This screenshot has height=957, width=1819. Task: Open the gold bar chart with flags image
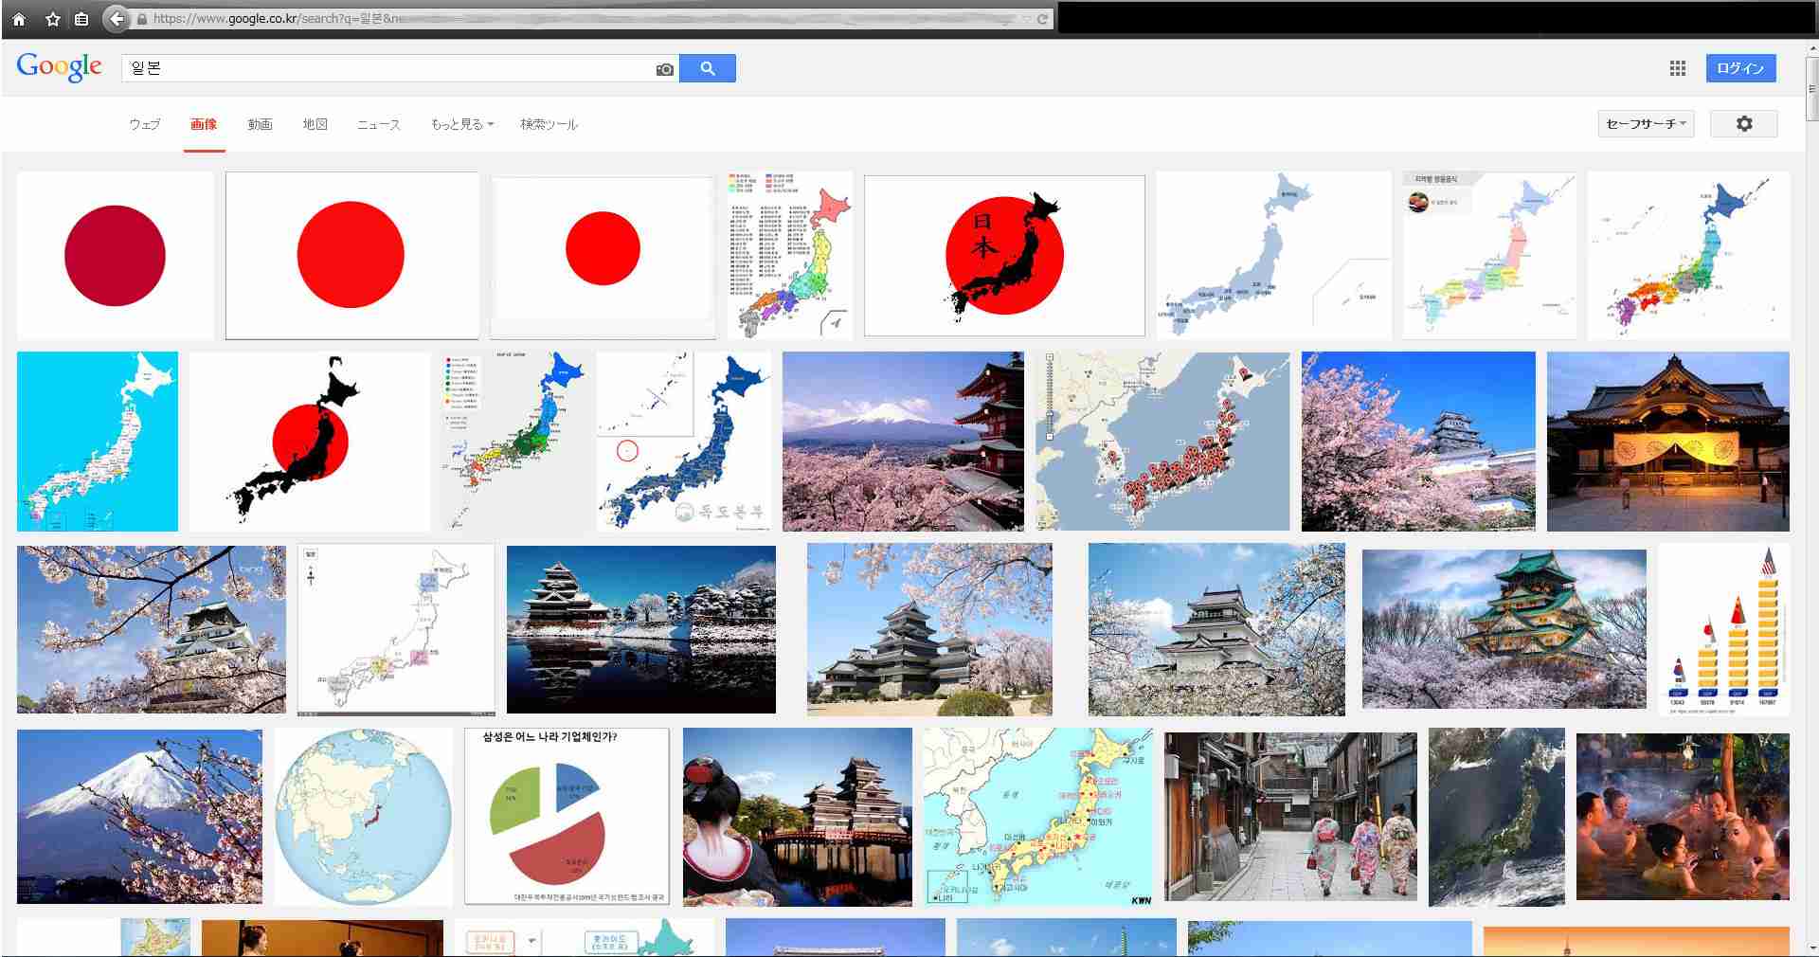point(1724,629)
